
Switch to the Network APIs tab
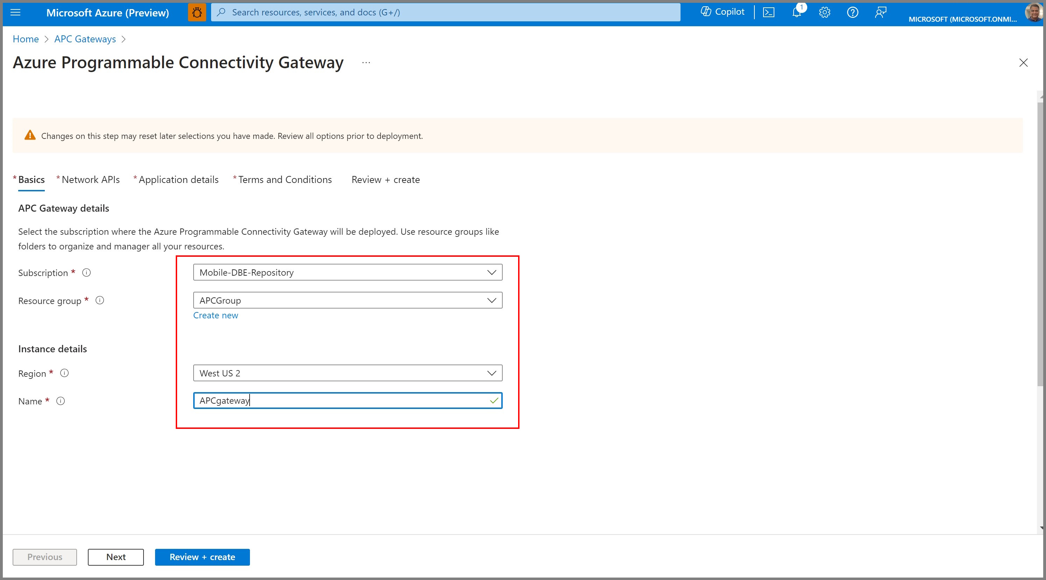point(91,180)
